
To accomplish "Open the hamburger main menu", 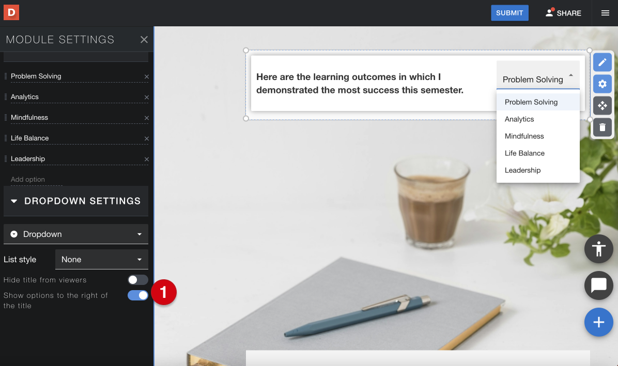I will click(605, 13).
